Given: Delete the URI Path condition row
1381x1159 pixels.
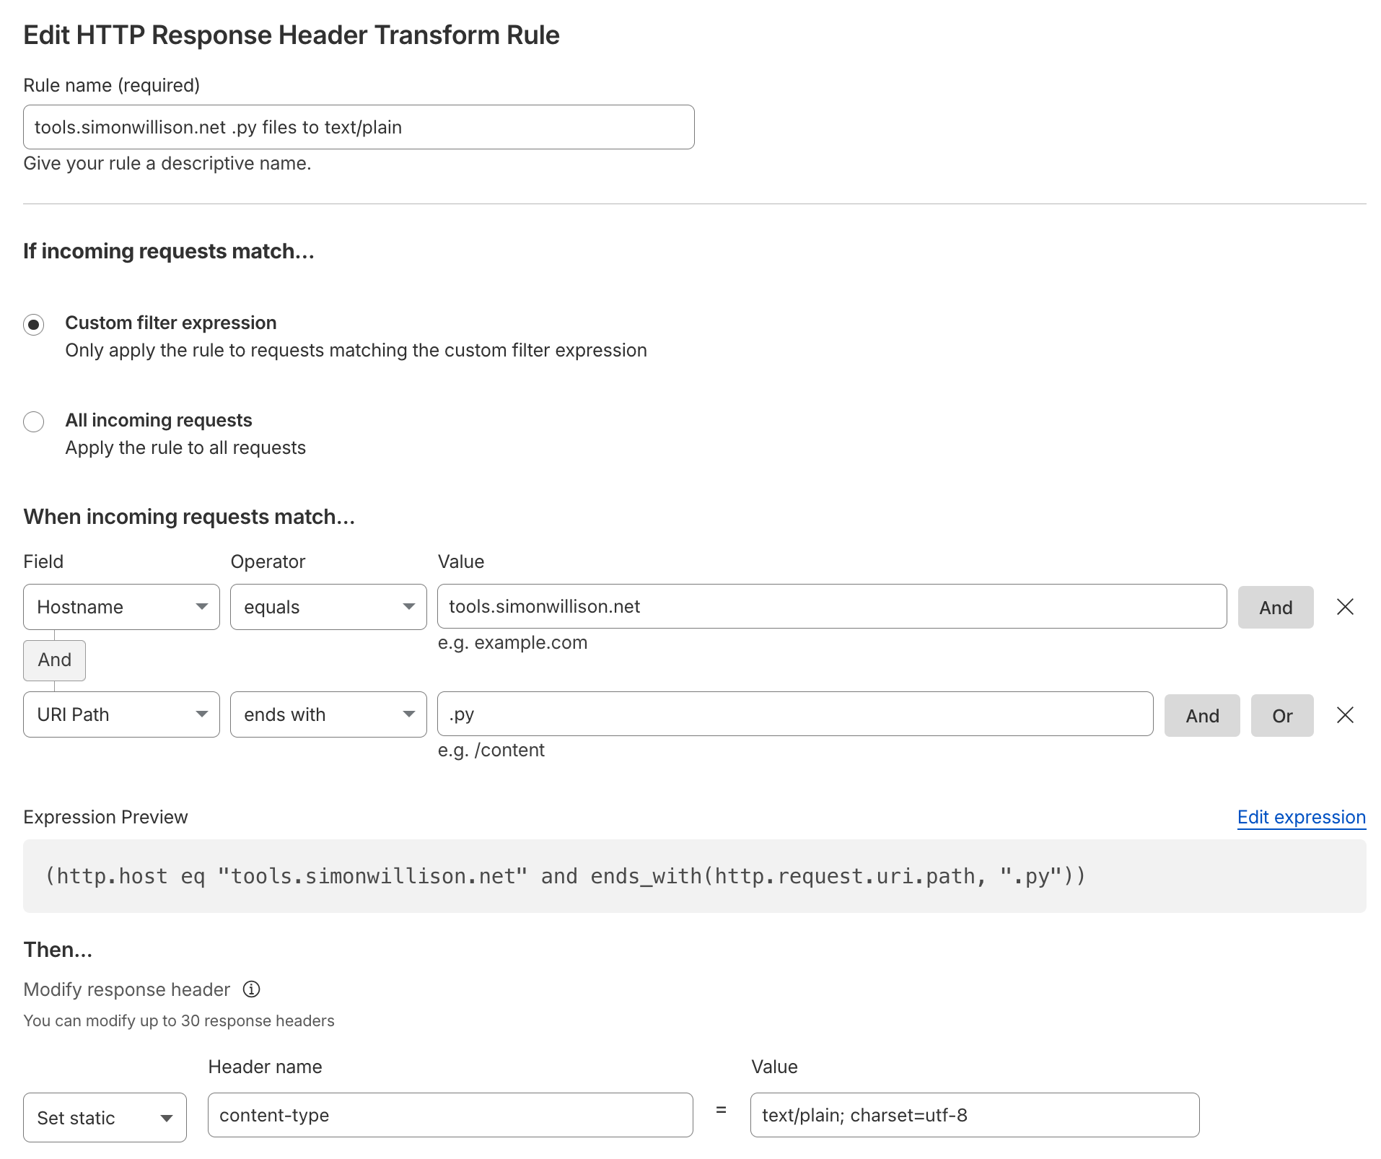Looking at the screenshot, I should click(1345, 715).
